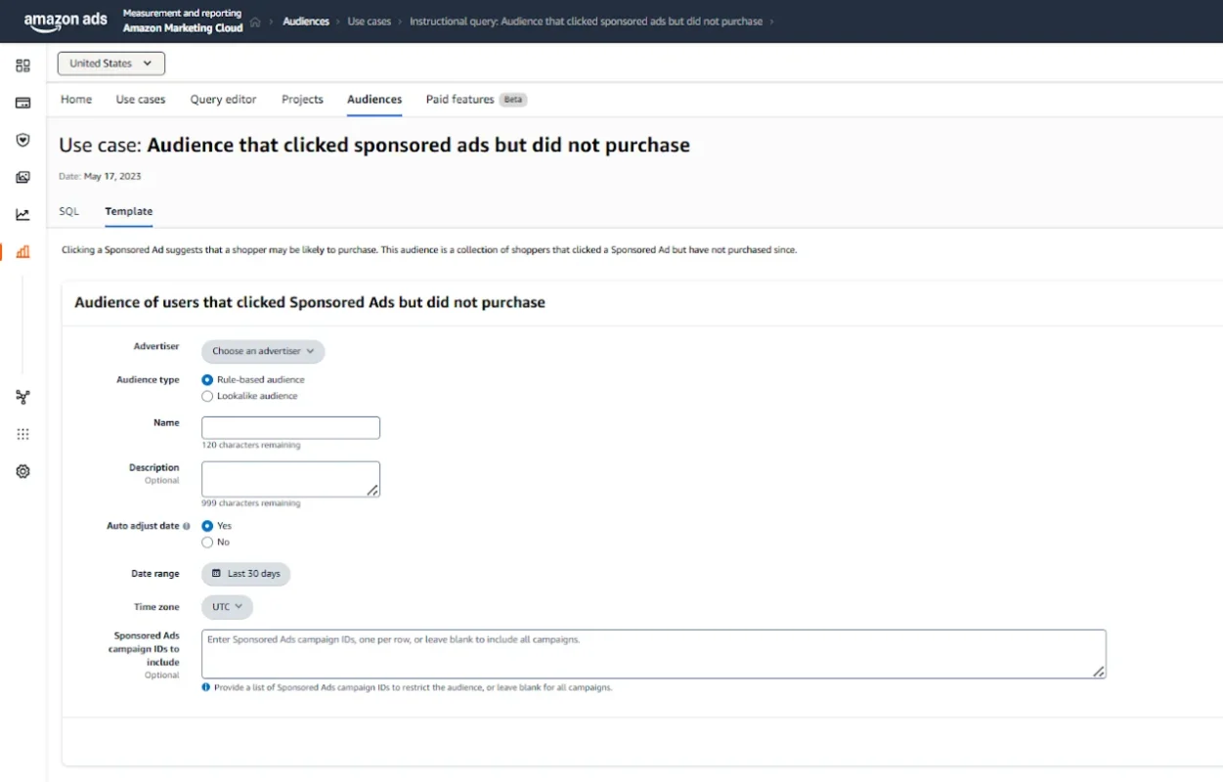Open the Query editor tab

[223, 99]
